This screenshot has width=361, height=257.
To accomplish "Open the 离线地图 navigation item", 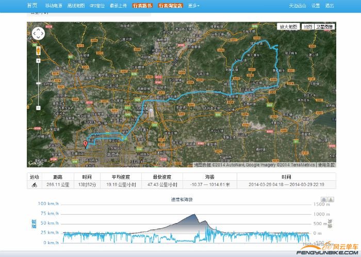I will point(75,6).
